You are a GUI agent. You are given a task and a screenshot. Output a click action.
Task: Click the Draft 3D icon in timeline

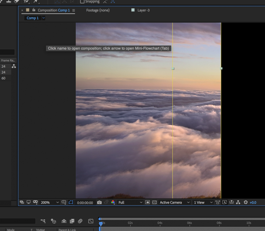point(53,221)
